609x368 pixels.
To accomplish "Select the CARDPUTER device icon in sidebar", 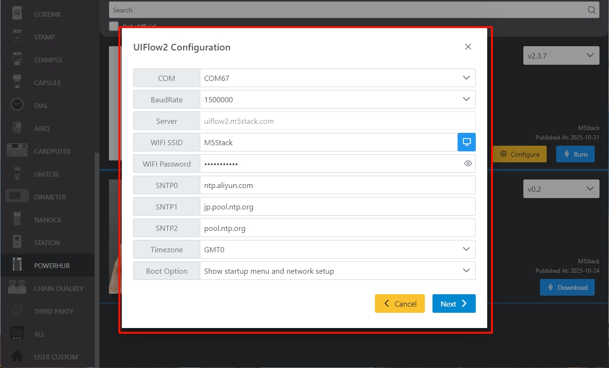I will [x=17, y=151].
